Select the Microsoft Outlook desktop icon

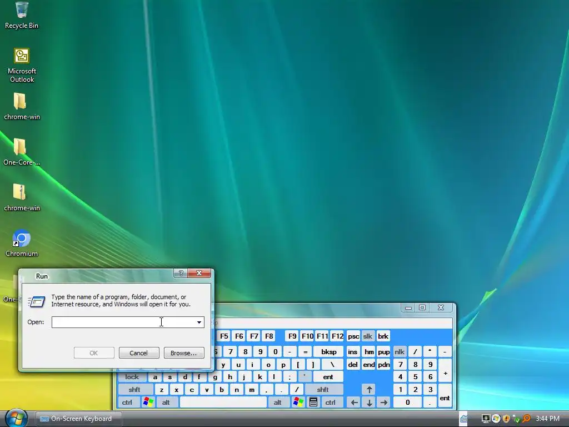pos(22,66)
